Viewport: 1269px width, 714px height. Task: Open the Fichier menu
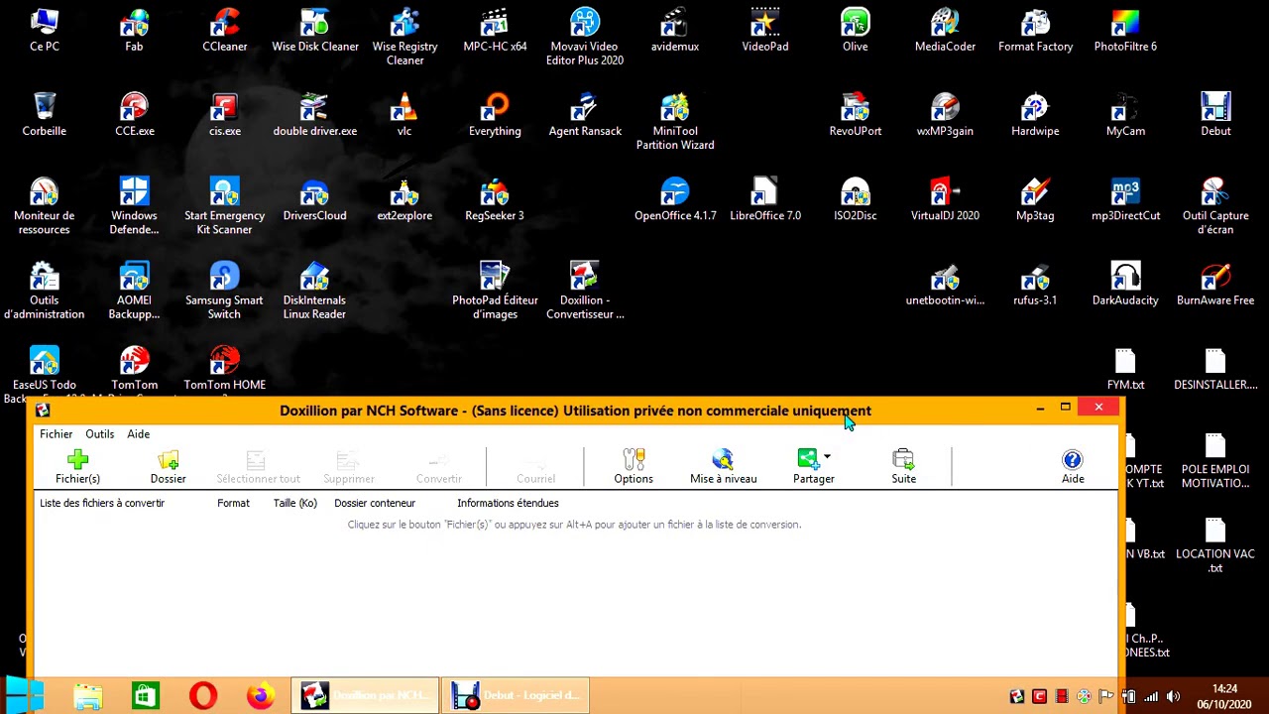pyautogui.click(x=56, y=433)
